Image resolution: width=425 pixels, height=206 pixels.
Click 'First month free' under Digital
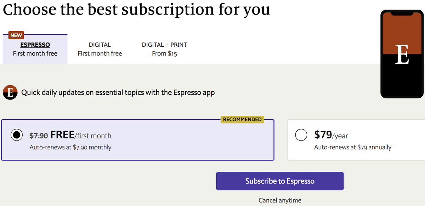[100, 54]
